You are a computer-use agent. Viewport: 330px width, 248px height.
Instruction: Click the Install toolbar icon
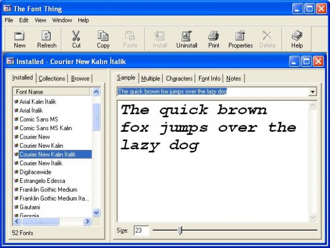click(x=160, y=35)
